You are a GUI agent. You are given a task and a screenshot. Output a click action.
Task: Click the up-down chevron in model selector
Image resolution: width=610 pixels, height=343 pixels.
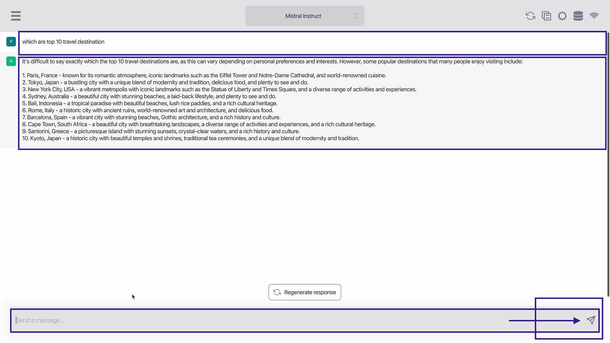(x=355, y=16)
